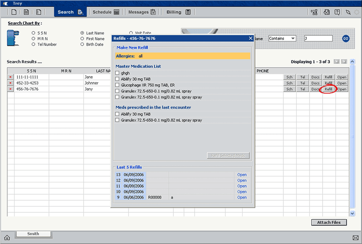The height and width of the screenshot is (244, 362).
Task: Click the Attach Files button
Action: tap(329, 223)
